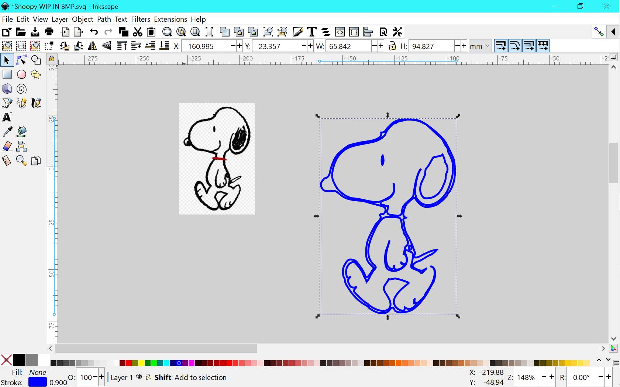620x387 pixels.
Task: Toggle moving gradients with objects
Action: pyautogui.click(x=528, y=46)
